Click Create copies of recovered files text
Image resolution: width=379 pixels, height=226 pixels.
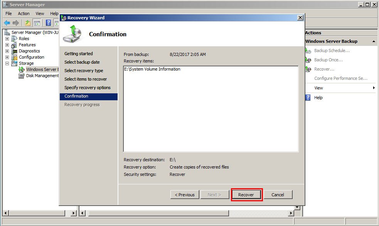point(199,167)
